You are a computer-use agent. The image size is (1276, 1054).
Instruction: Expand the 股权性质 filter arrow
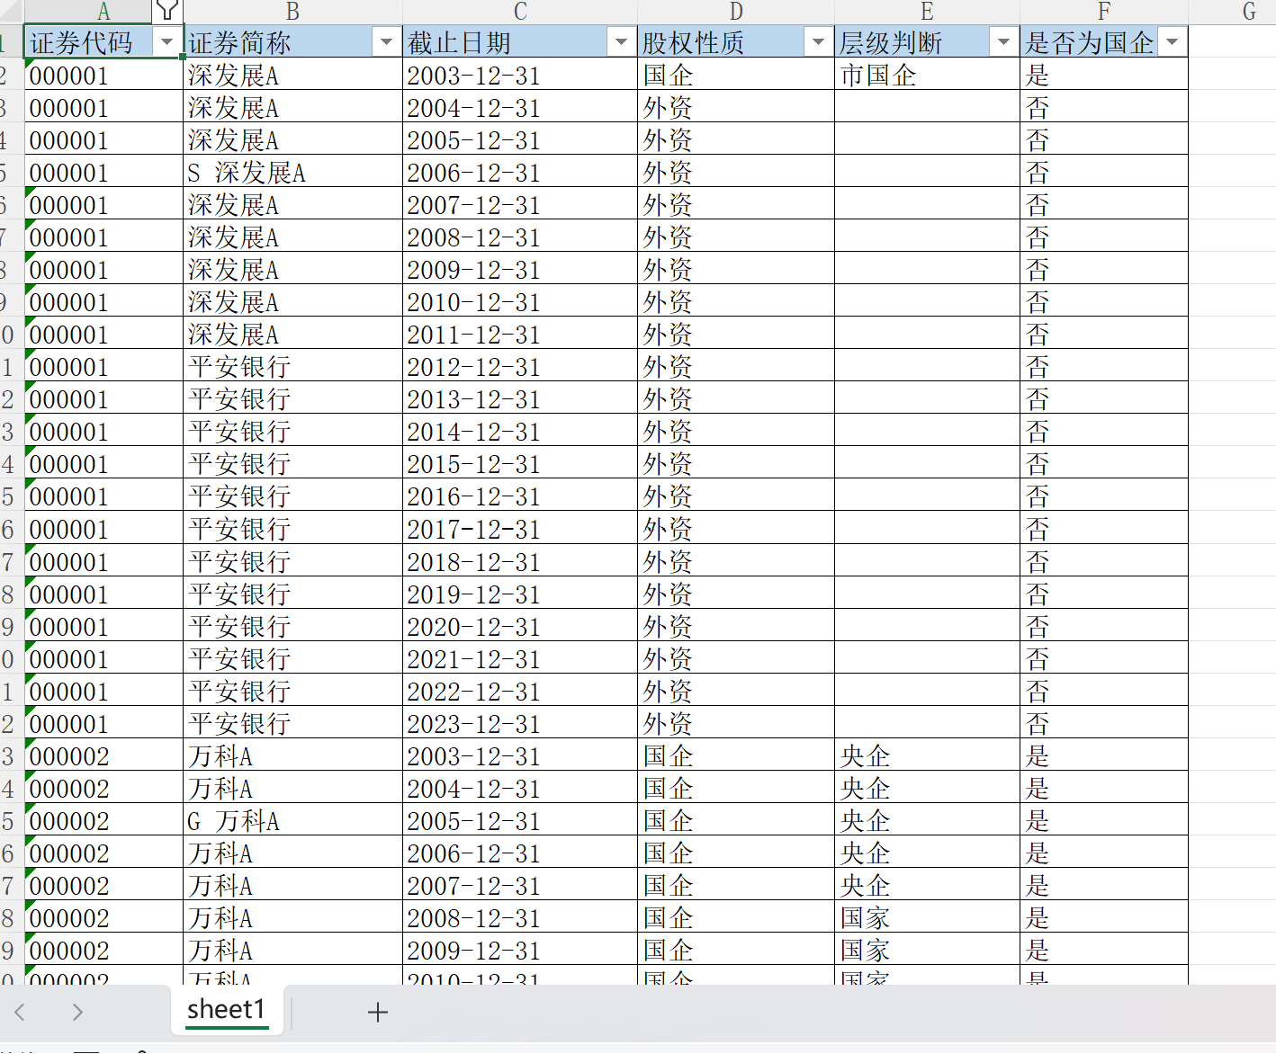click(x=818, y=42)
